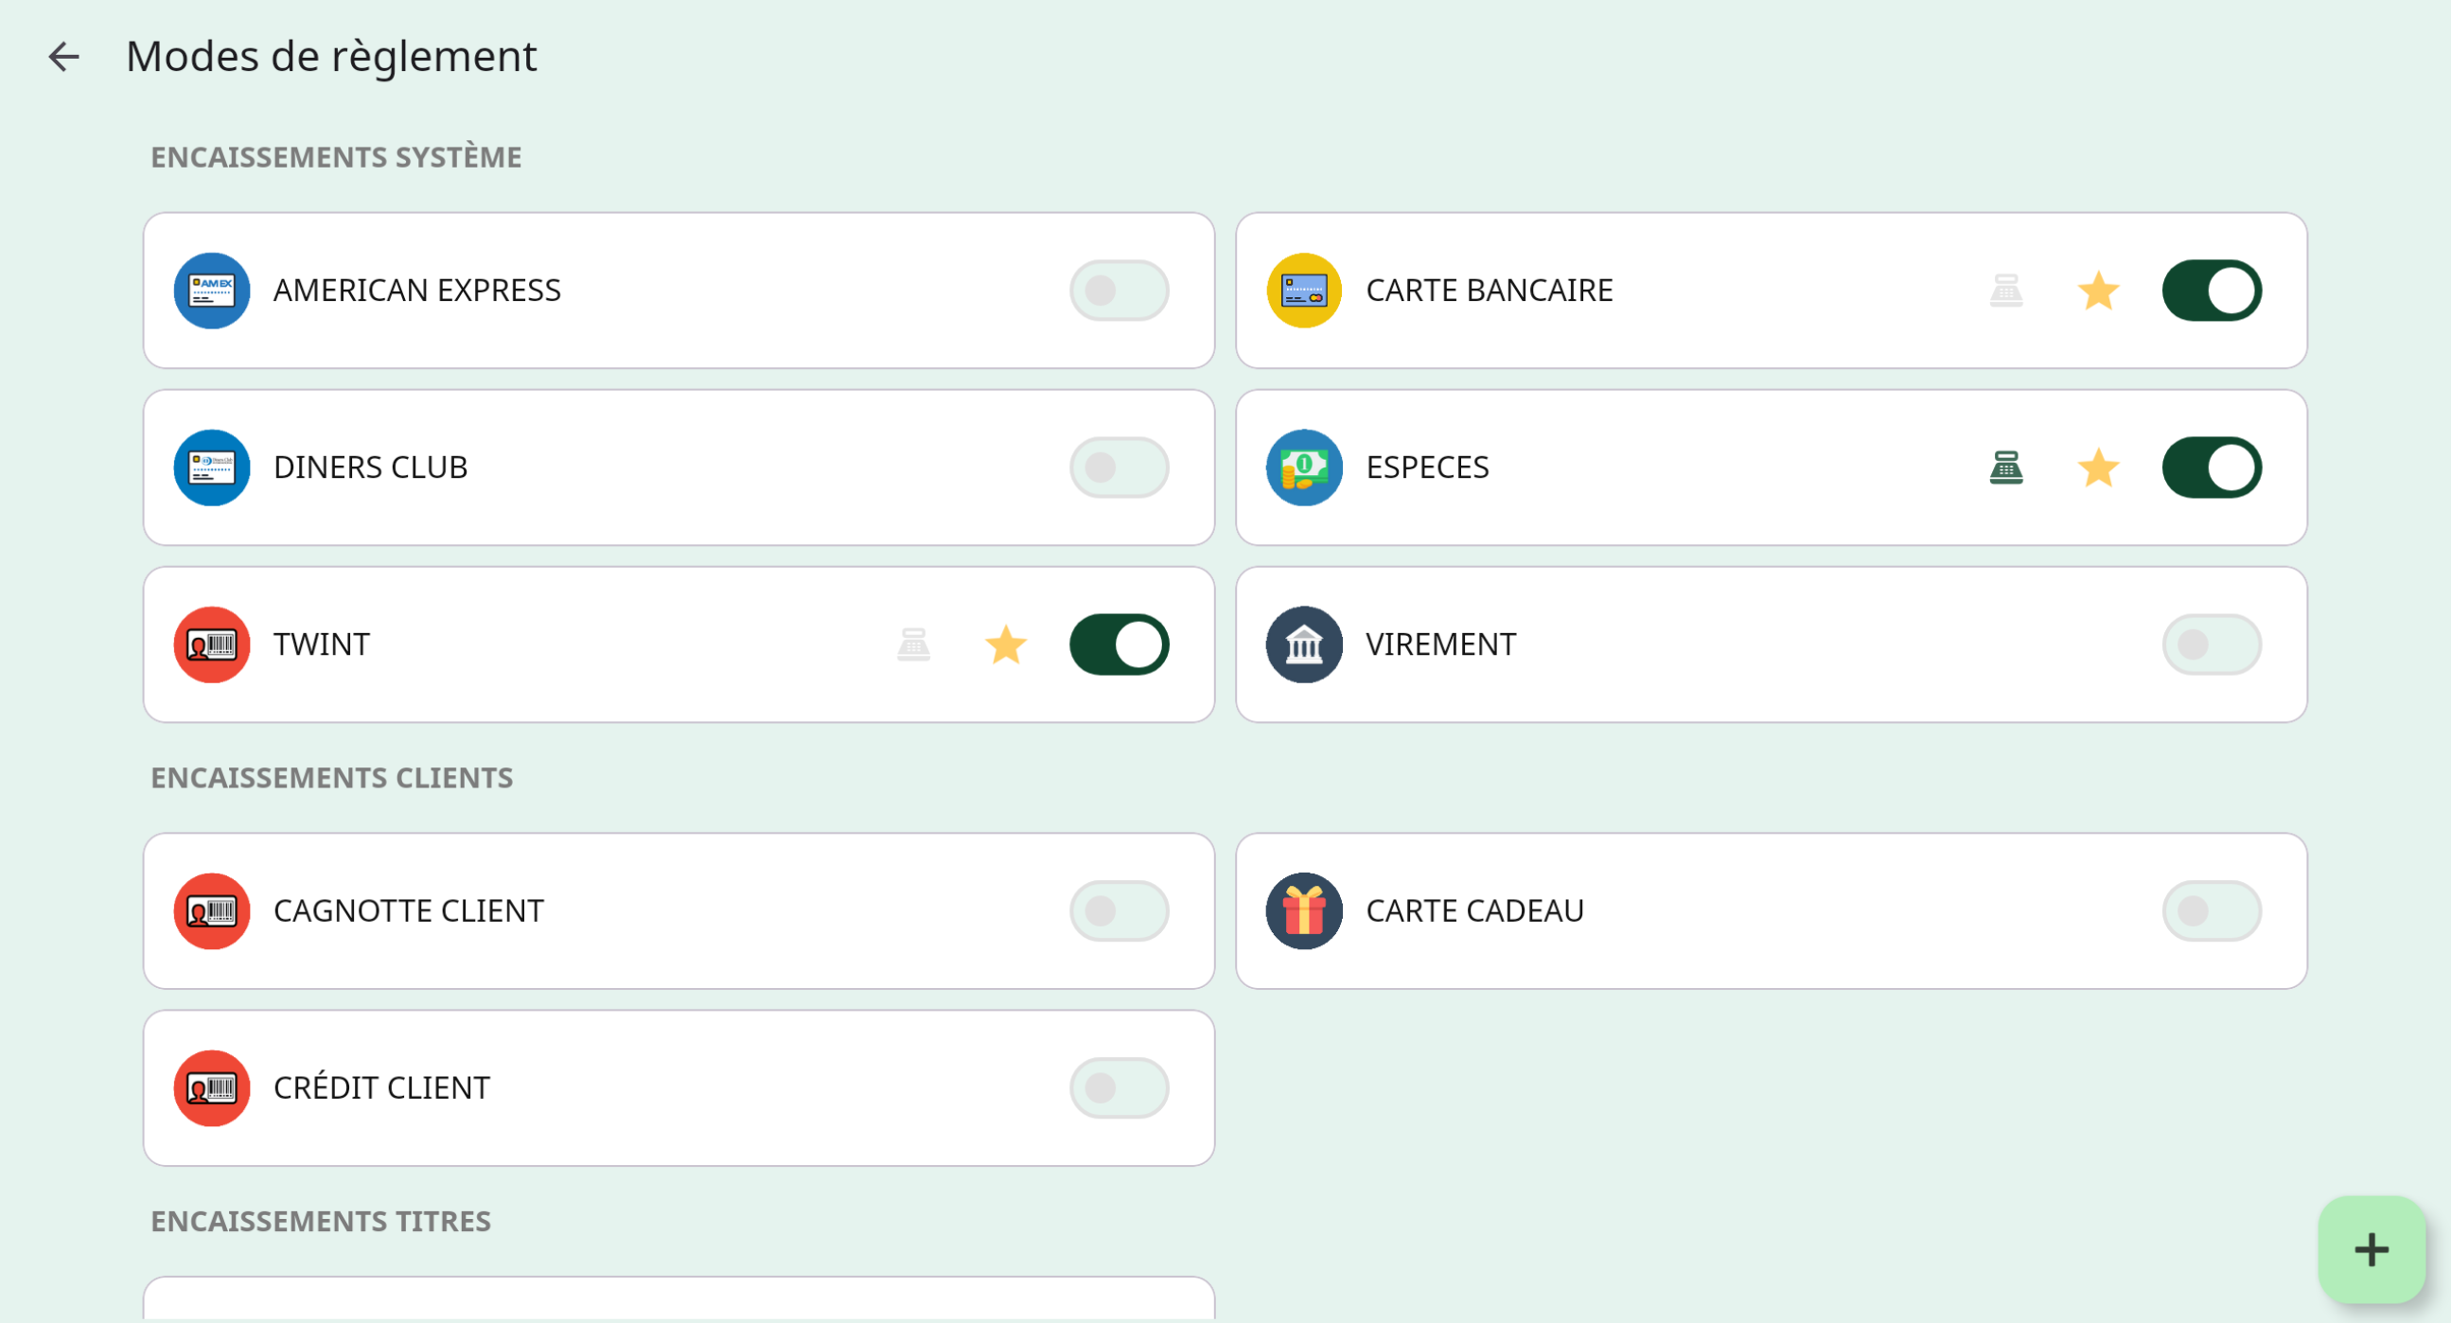Click the favorite star for CARTE BANCAIRE

(x=2098, y=291)
